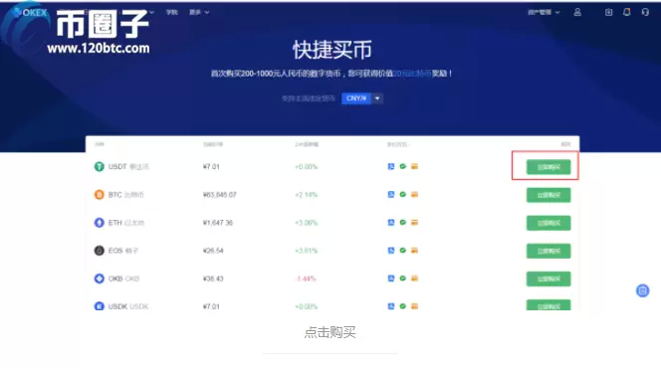Click bank card icon in USDT row

click(x=414, y=166)
